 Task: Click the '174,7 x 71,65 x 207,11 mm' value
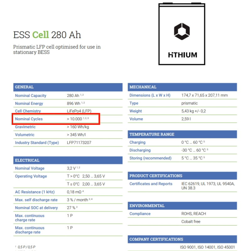pyautogui.click(x=205, y=95)
